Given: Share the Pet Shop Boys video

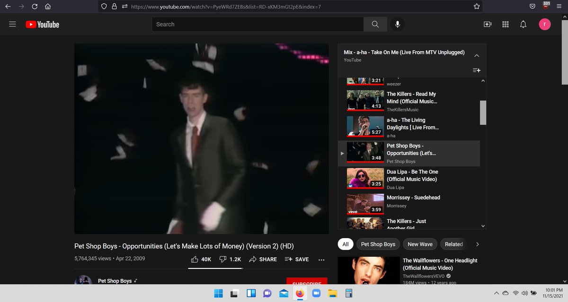Looking at the screenshot, I should [x=263, y=259].
